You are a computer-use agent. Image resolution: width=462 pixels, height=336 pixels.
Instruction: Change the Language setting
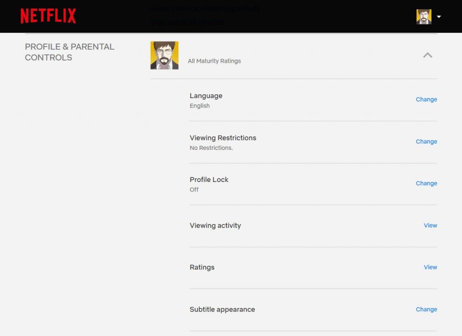[426, 99]
